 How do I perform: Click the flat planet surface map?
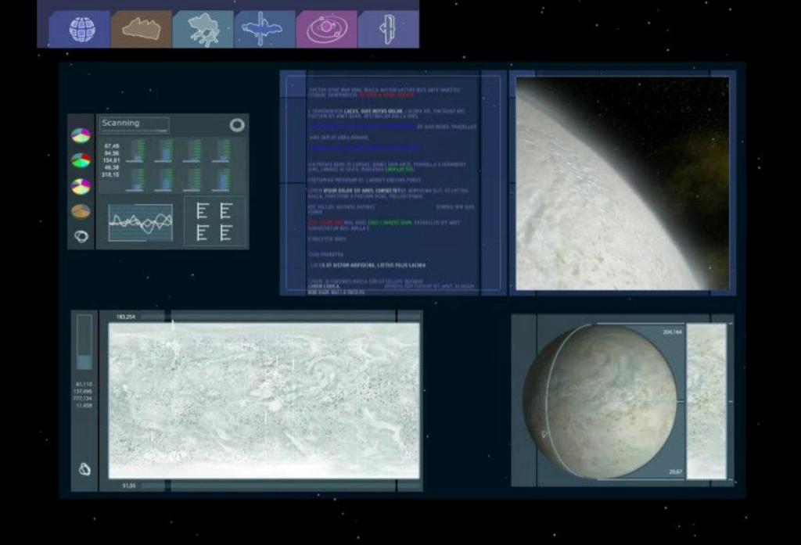point(264,400)
